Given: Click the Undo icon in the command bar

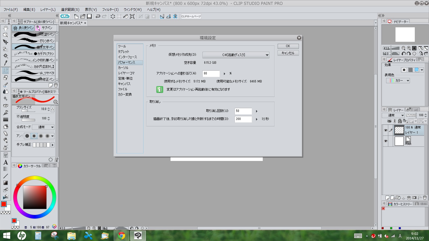Looking at the screenshot, I should pos(98,16).
